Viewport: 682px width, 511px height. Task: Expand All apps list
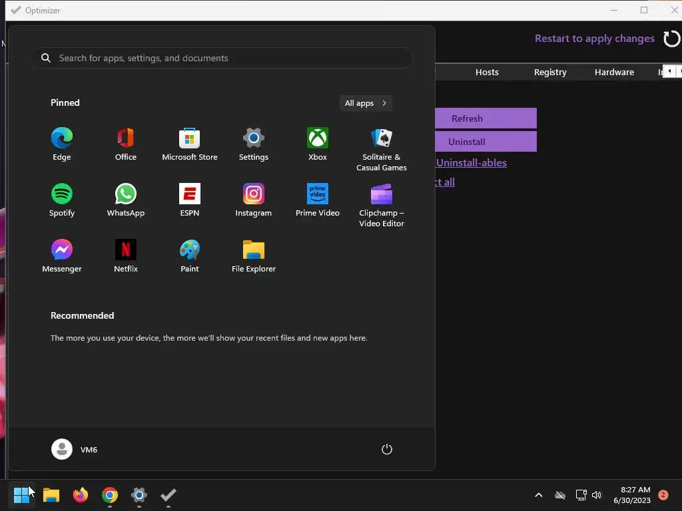pyautogui.click(x=366, y=103)
